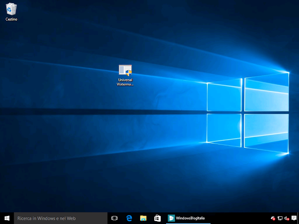This screenshot has height=224, width=299.
Task: Click the muted volume tray icon
Action: tap(287, 218)
